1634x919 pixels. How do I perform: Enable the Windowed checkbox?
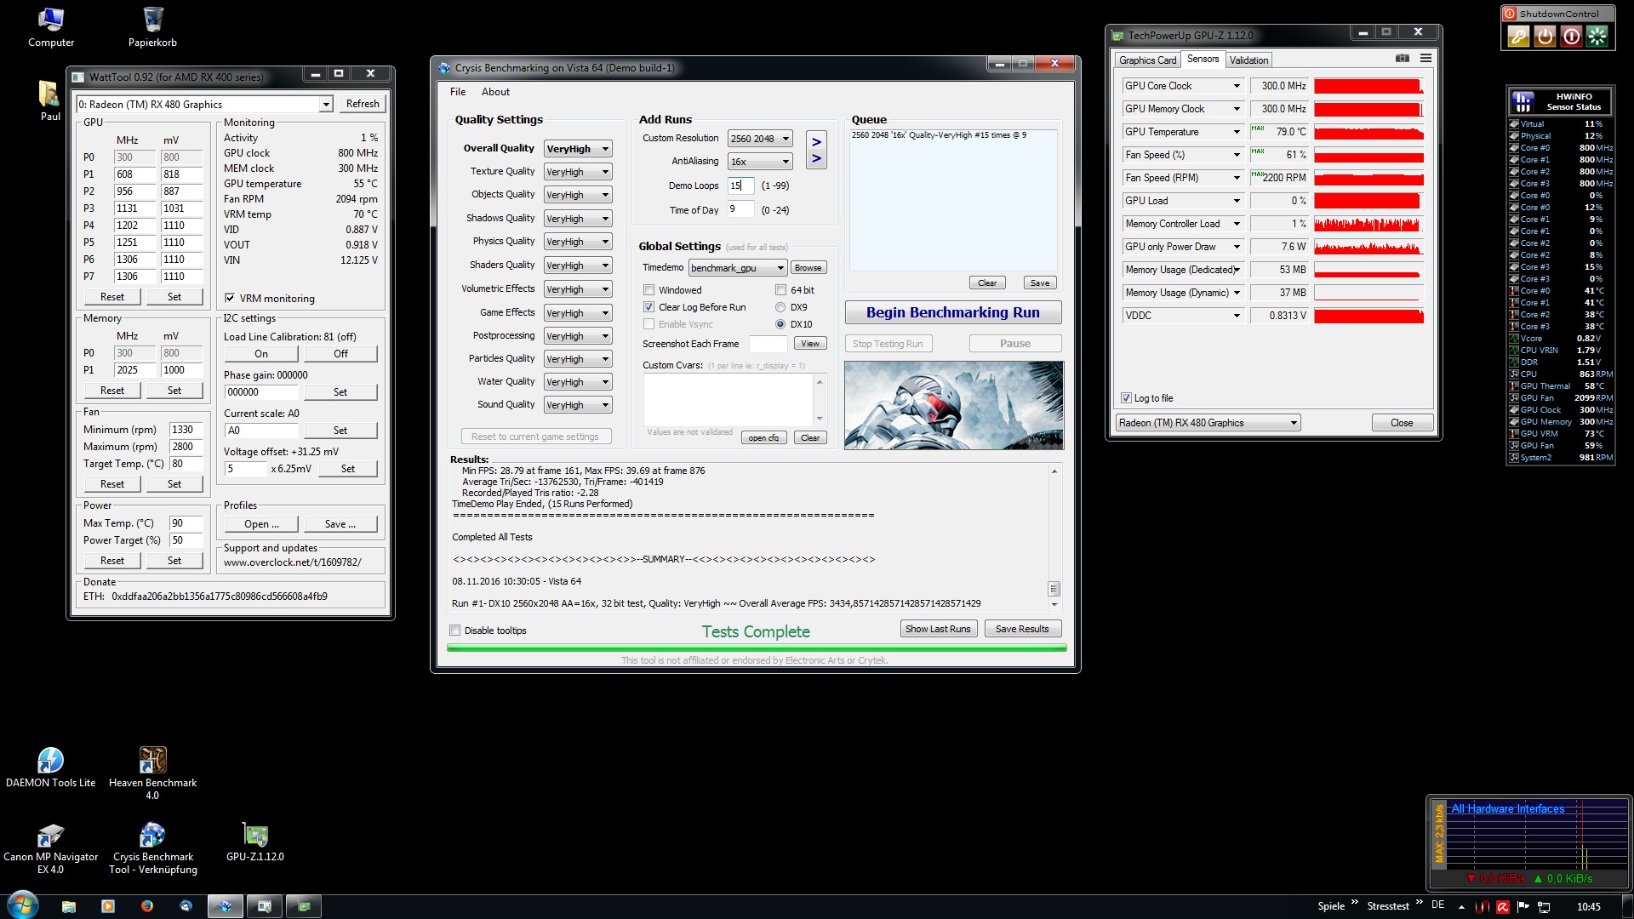click(x=649, y=290)
